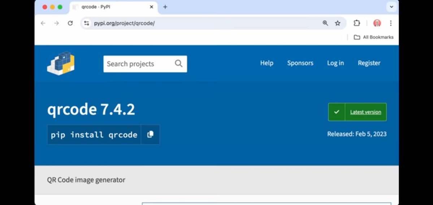The height and width of the screenshot is (205, 433).
Task: Go forward with the browser forward arrow
Action: (x=57, y=23)
